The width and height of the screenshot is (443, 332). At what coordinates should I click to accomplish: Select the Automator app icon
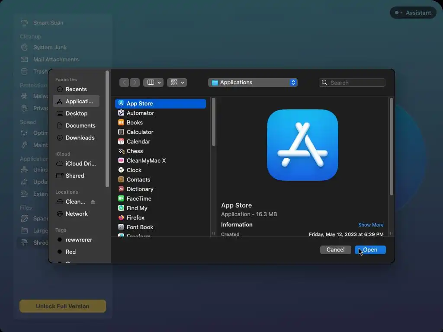121,113
